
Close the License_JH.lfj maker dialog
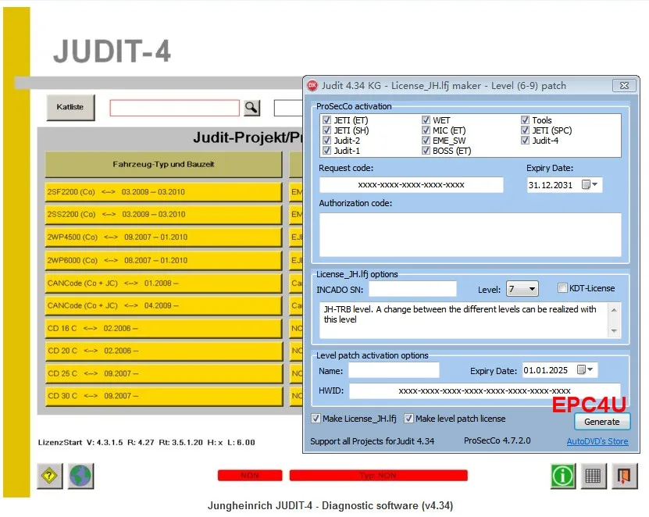tap(624, 86)
